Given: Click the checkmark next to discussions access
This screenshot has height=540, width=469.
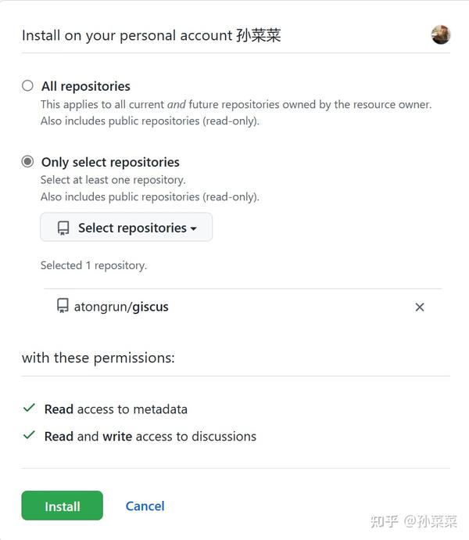Looking at the screenshot, I should (x=29, y=436).
